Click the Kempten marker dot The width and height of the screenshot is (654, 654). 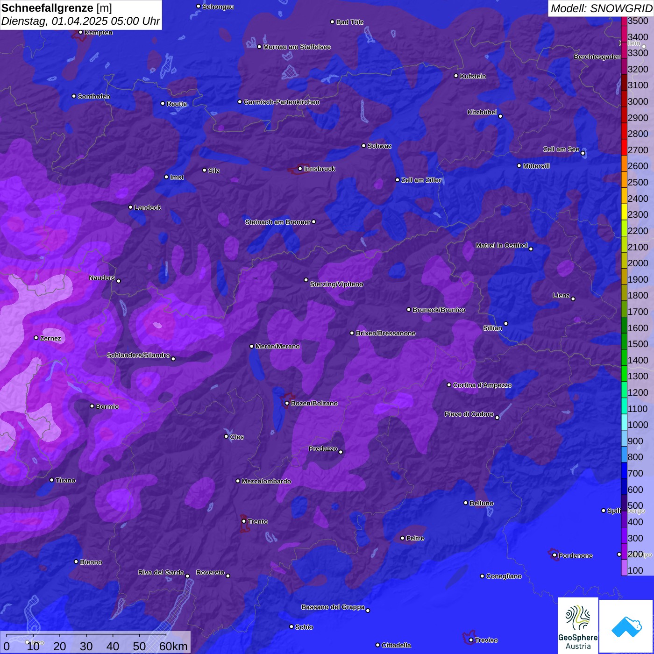[x=81, y=32]
